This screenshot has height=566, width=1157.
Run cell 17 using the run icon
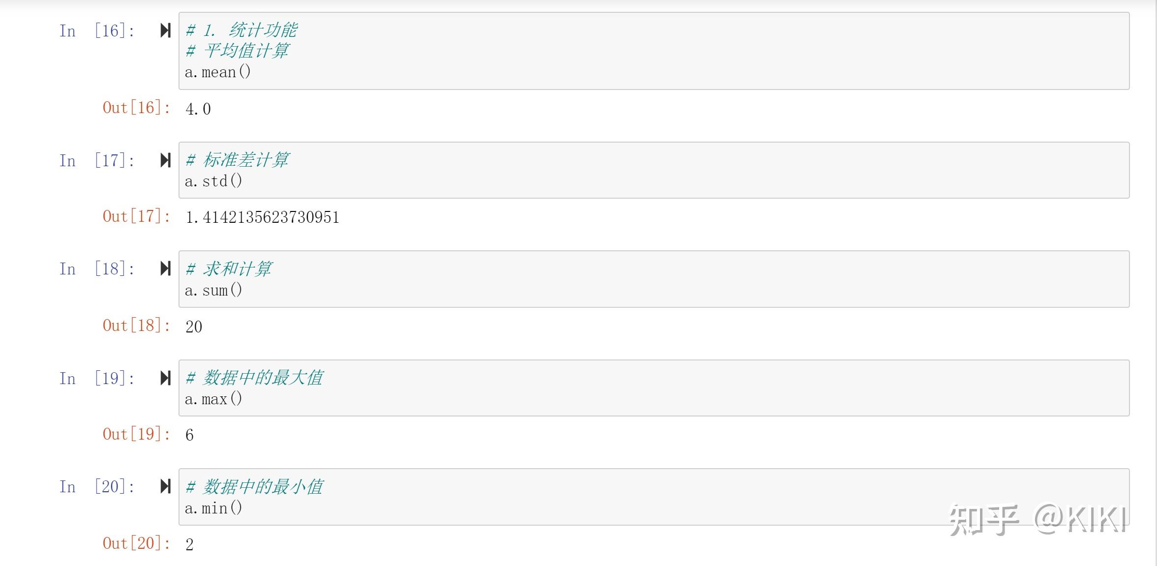pos(166,160)
